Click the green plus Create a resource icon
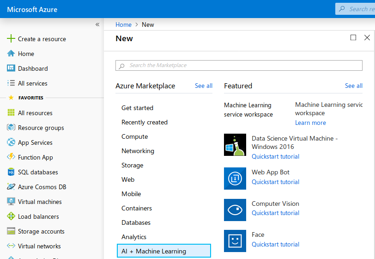 [x=11, y=38]
